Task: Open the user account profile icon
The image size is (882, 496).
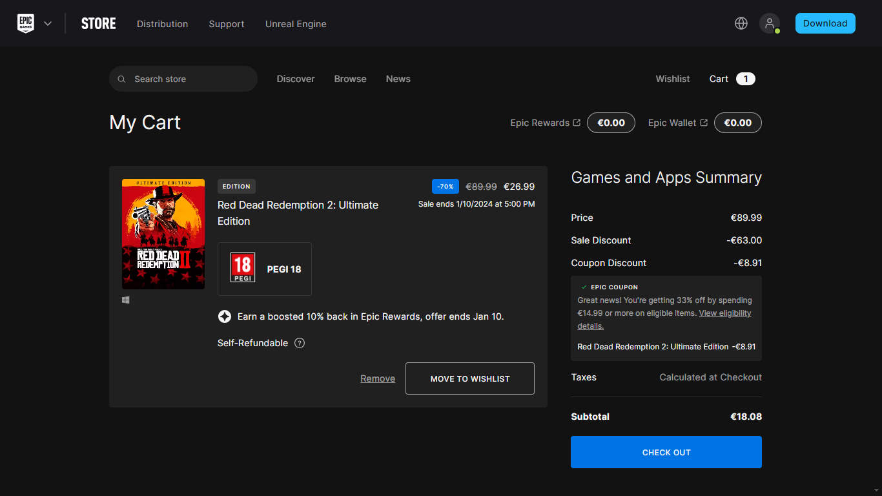Action: (769, 23)
